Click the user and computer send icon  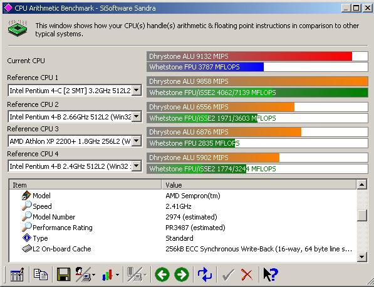point(83,274)
